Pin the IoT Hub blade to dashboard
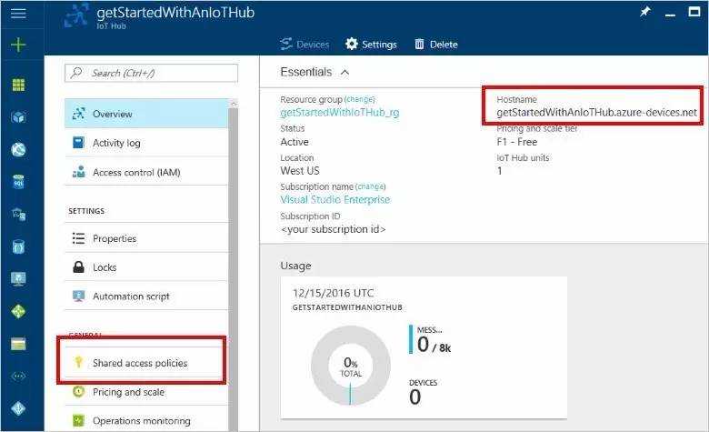The height and width of the screenshot is (432, 709). 645,12
